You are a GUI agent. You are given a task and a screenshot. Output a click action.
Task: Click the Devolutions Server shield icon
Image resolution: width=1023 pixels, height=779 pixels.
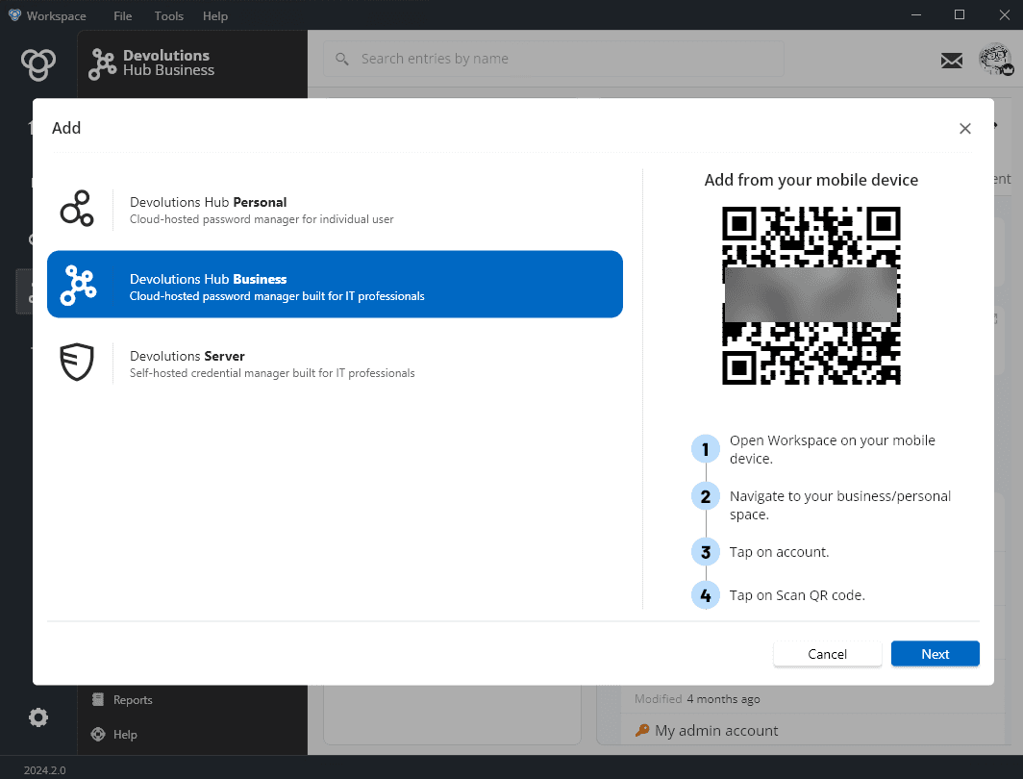click(x=77, y=363)
